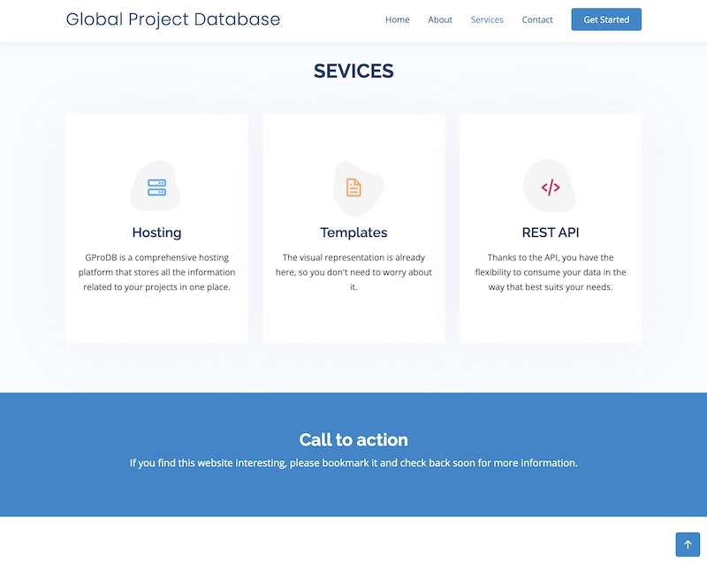Click the SERVICES section heading
Image resolution: width=707 pixels, height=563 pixels.
(x=353, y=72)
